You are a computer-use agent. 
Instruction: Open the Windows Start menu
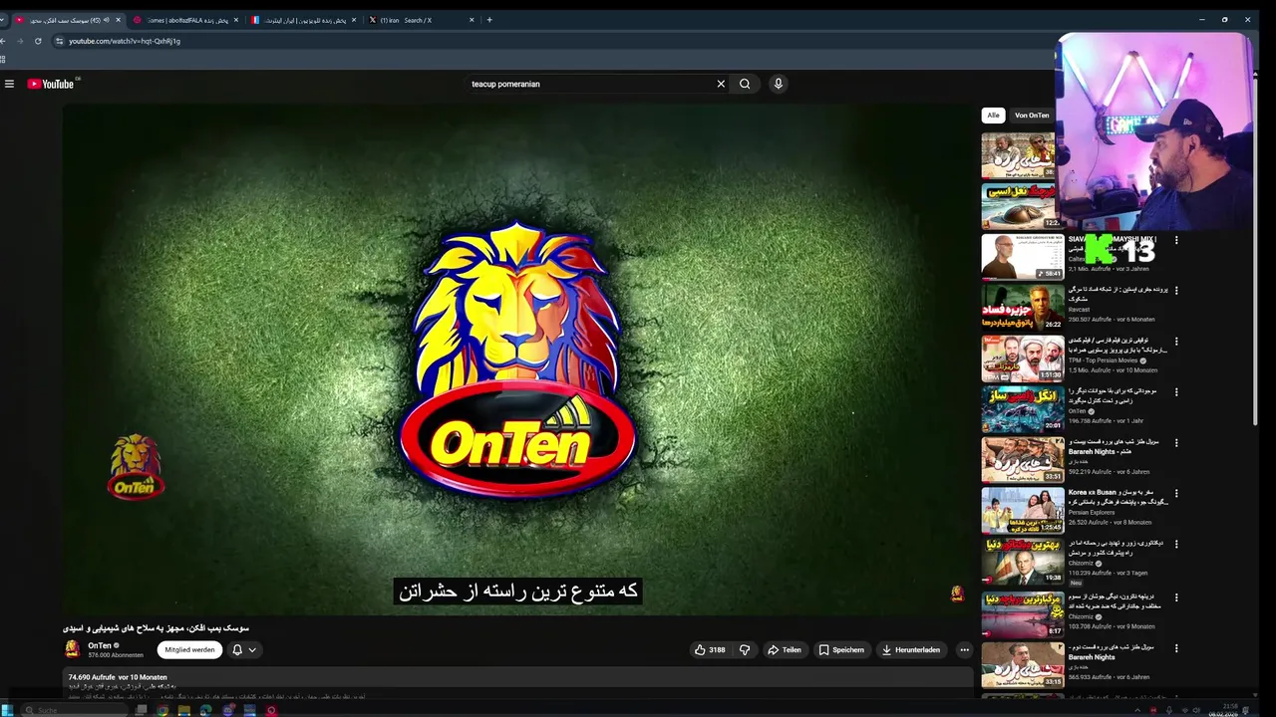click(7, 710)
